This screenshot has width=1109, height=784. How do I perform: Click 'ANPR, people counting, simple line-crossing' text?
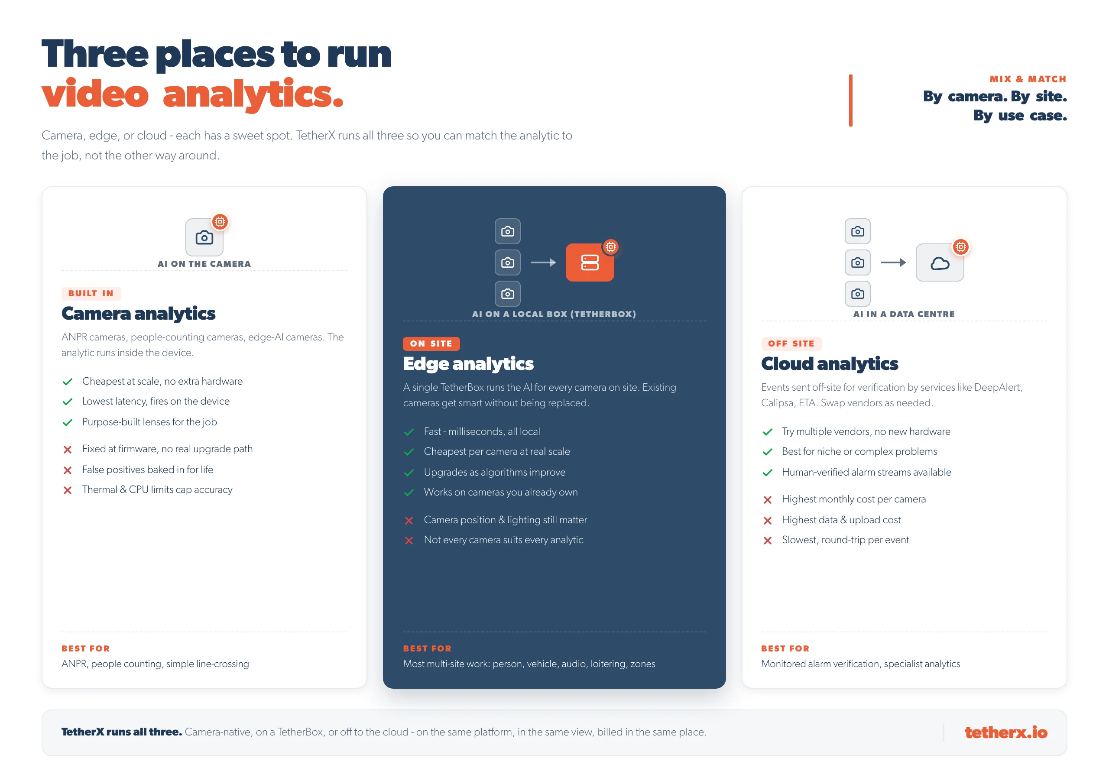tap(155, 664)
